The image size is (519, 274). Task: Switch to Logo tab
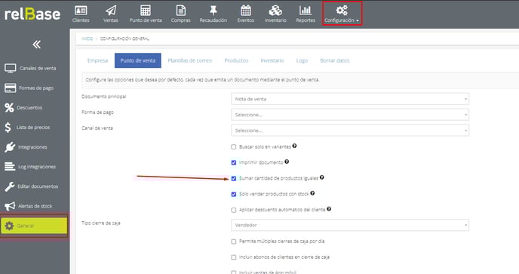click(302, 60)
